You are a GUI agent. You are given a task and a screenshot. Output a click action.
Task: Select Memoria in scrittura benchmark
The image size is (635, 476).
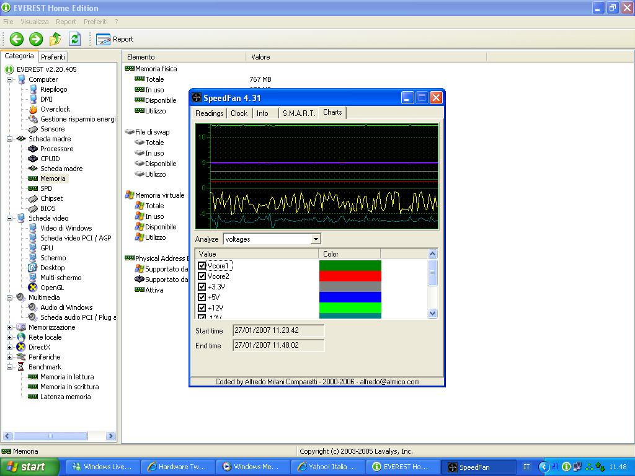(69, 387)
